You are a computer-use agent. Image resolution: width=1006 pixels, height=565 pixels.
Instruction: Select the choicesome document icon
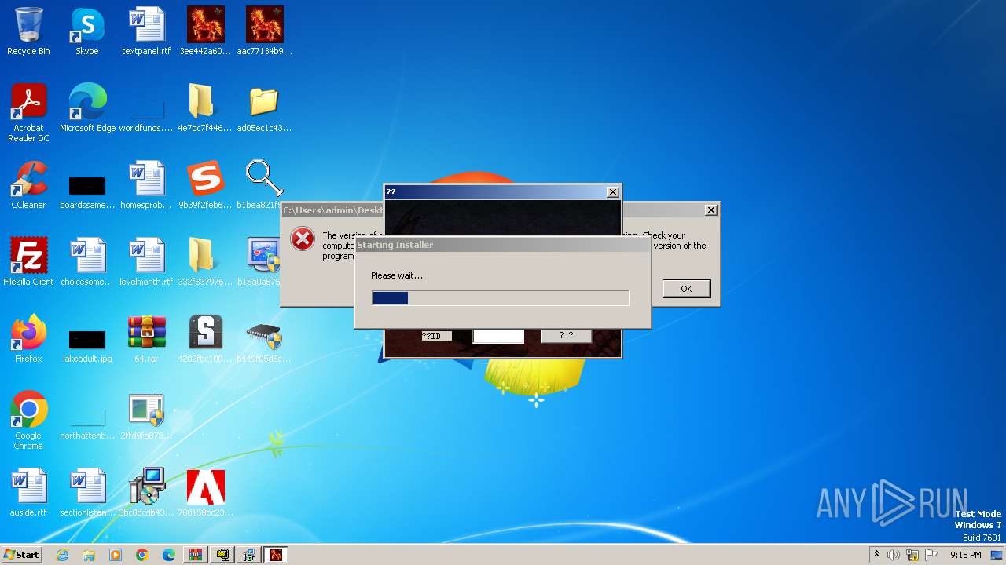87,262
